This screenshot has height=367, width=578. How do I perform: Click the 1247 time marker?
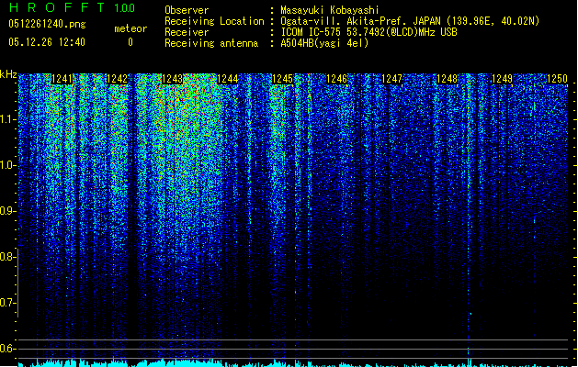(x=391, y=79)
